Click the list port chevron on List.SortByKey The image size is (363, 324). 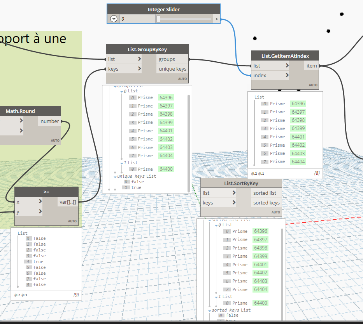(234, 193)
